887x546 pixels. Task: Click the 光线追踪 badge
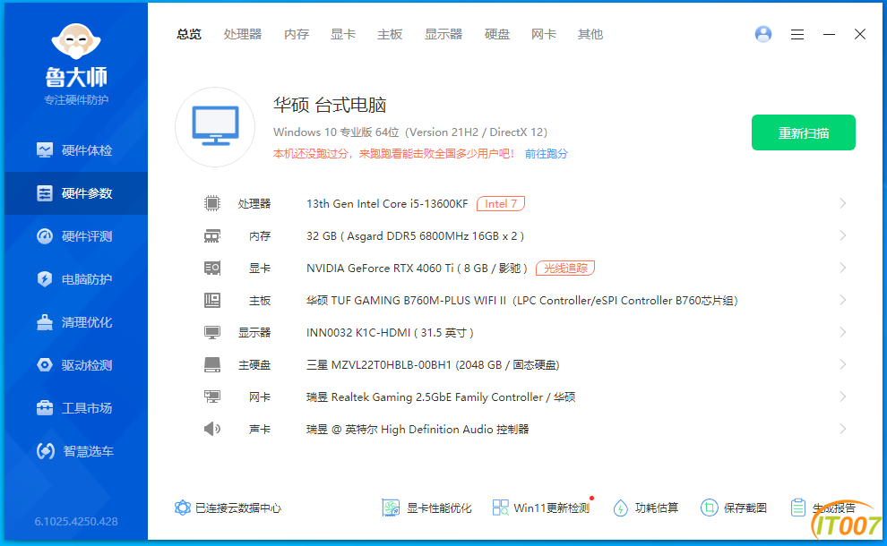(x=565, y=268)
